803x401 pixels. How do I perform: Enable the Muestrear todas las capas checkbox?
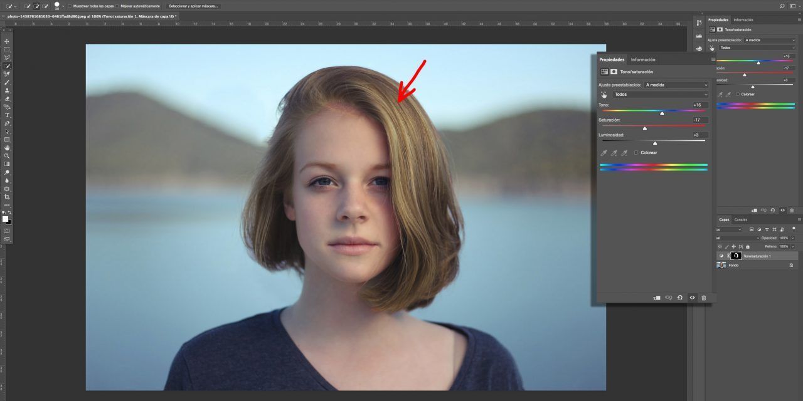[70, 6]
